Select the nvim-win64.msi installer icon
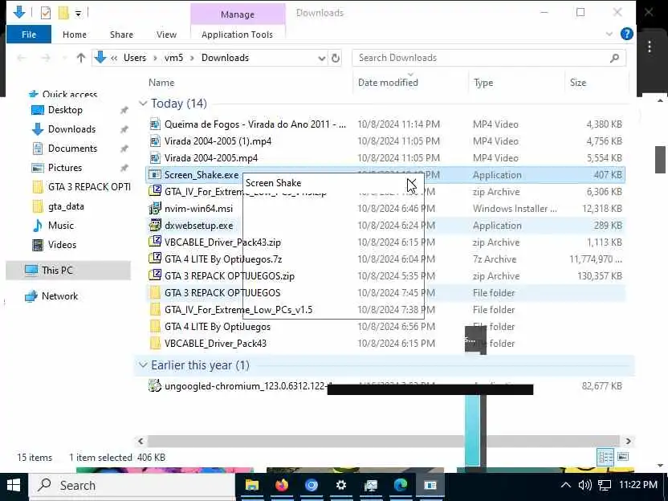The height and width of the screenshot is (501, 668). pyautogui.click(x=155, y=208)
